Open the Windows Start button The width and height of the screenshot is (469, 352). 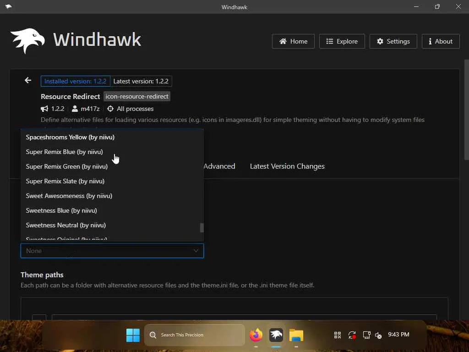point(133,335)
